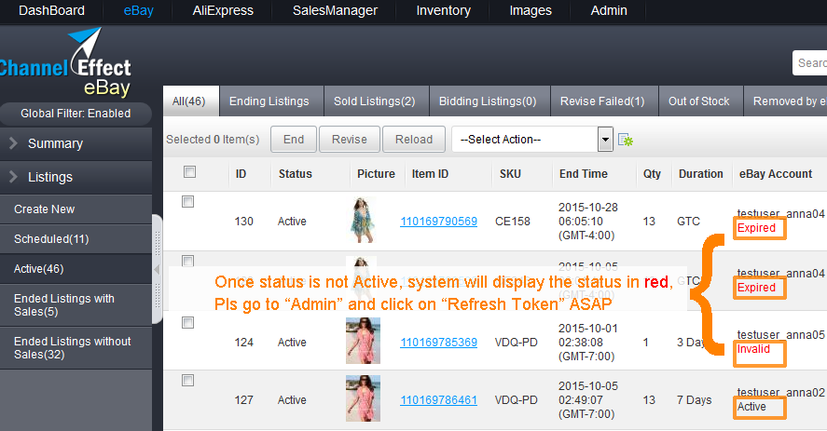Click product thumbnail for listing 130

(363, 221)
